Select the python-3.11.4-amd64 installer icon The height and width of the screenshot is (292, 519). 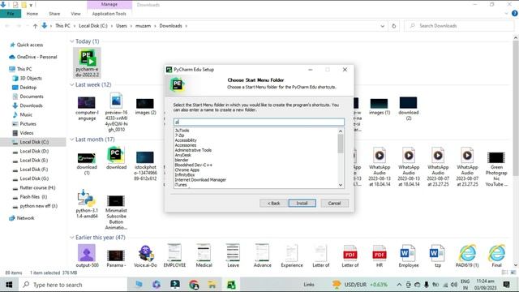click(x=87, y=198)
